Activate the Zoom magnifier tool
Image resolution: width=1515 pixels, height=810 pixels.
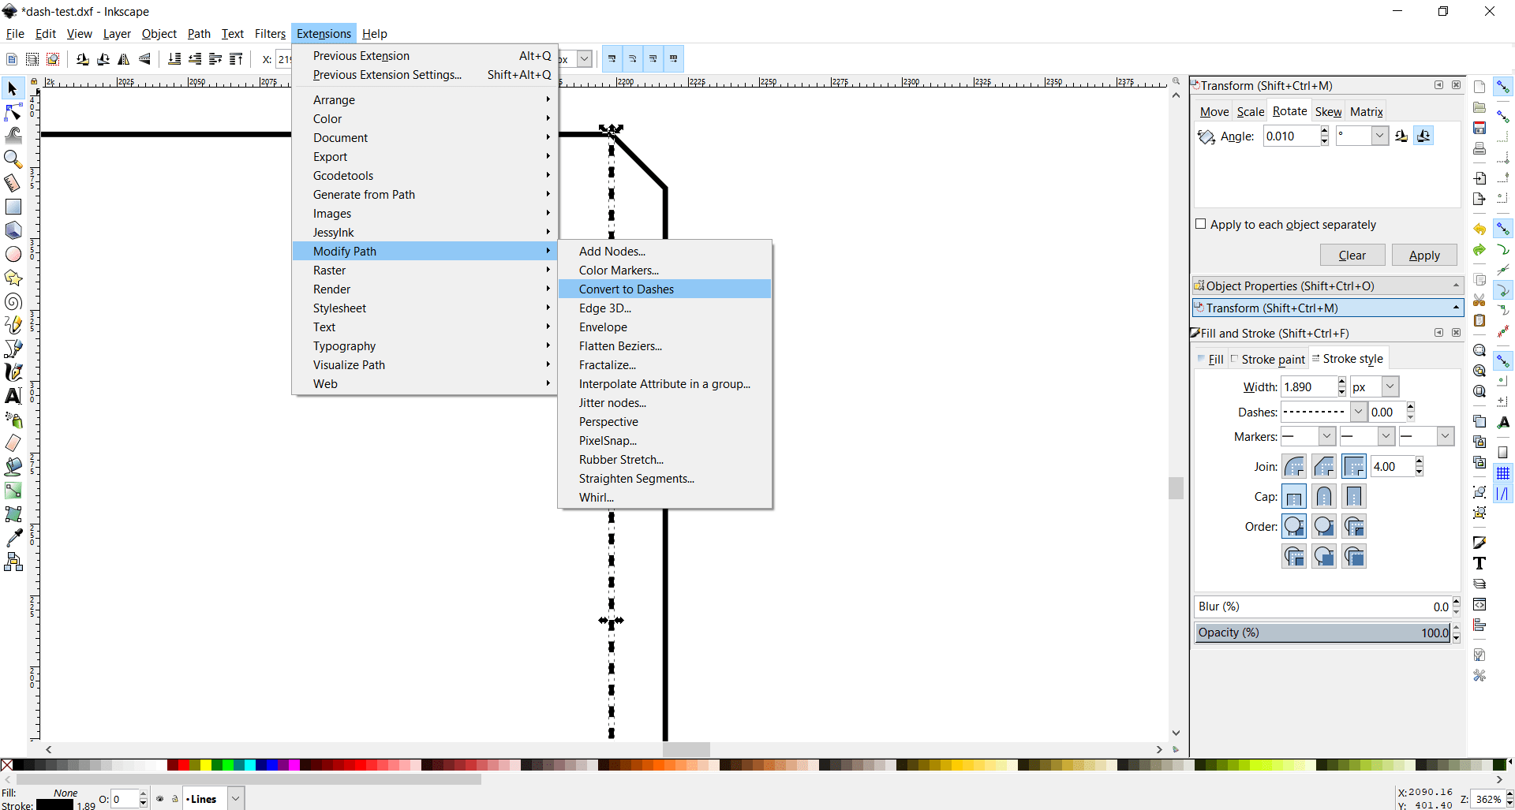click(x=13, y=159)
